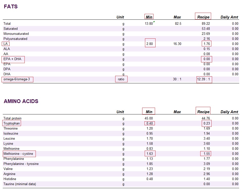Select the ratio unit cell

(x=121, y=79)
